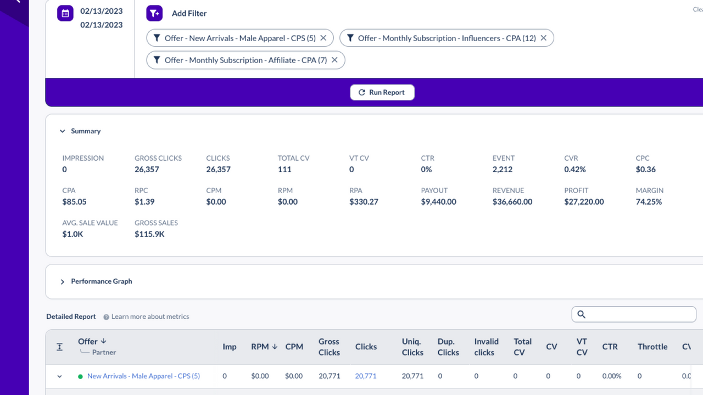Remove the Influencers CPA filter chip

click(x=543, y=38)
